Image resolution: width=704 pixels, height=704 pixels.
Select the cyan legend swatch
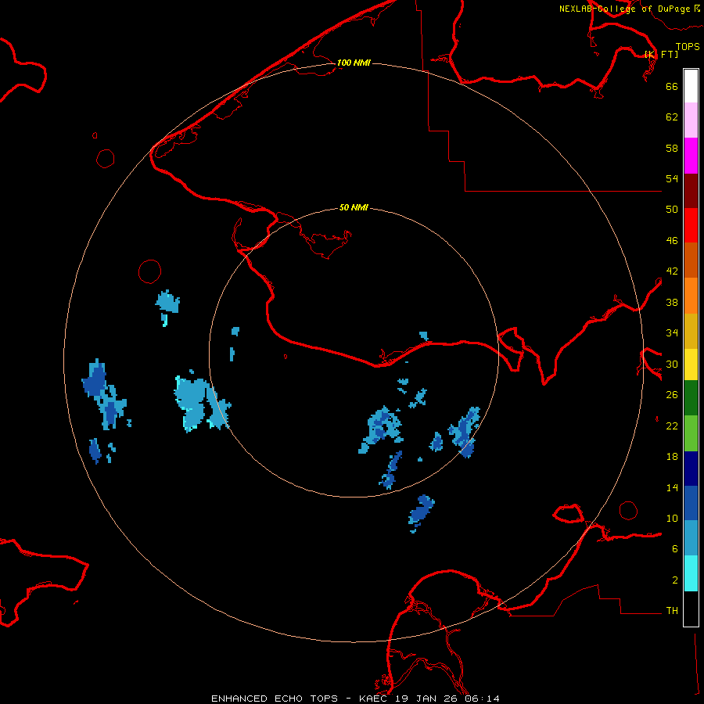(691, 573)
